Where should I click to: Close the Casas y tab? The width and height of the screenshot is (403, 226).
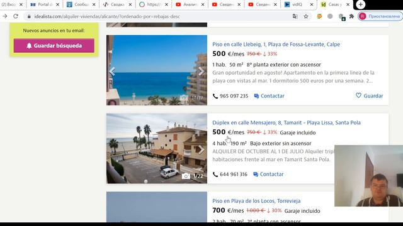[348, 4]
